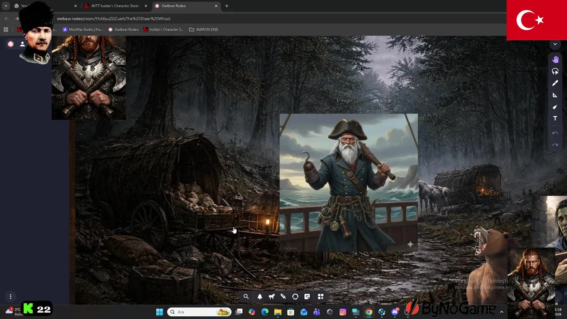Select the Measure ruler tool

pos(555,95)
